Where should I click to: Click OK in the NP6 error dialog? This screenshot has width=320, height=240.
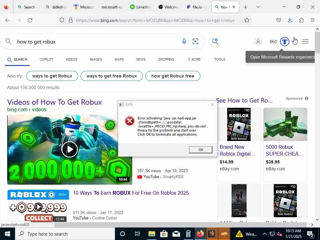(201, 150)
